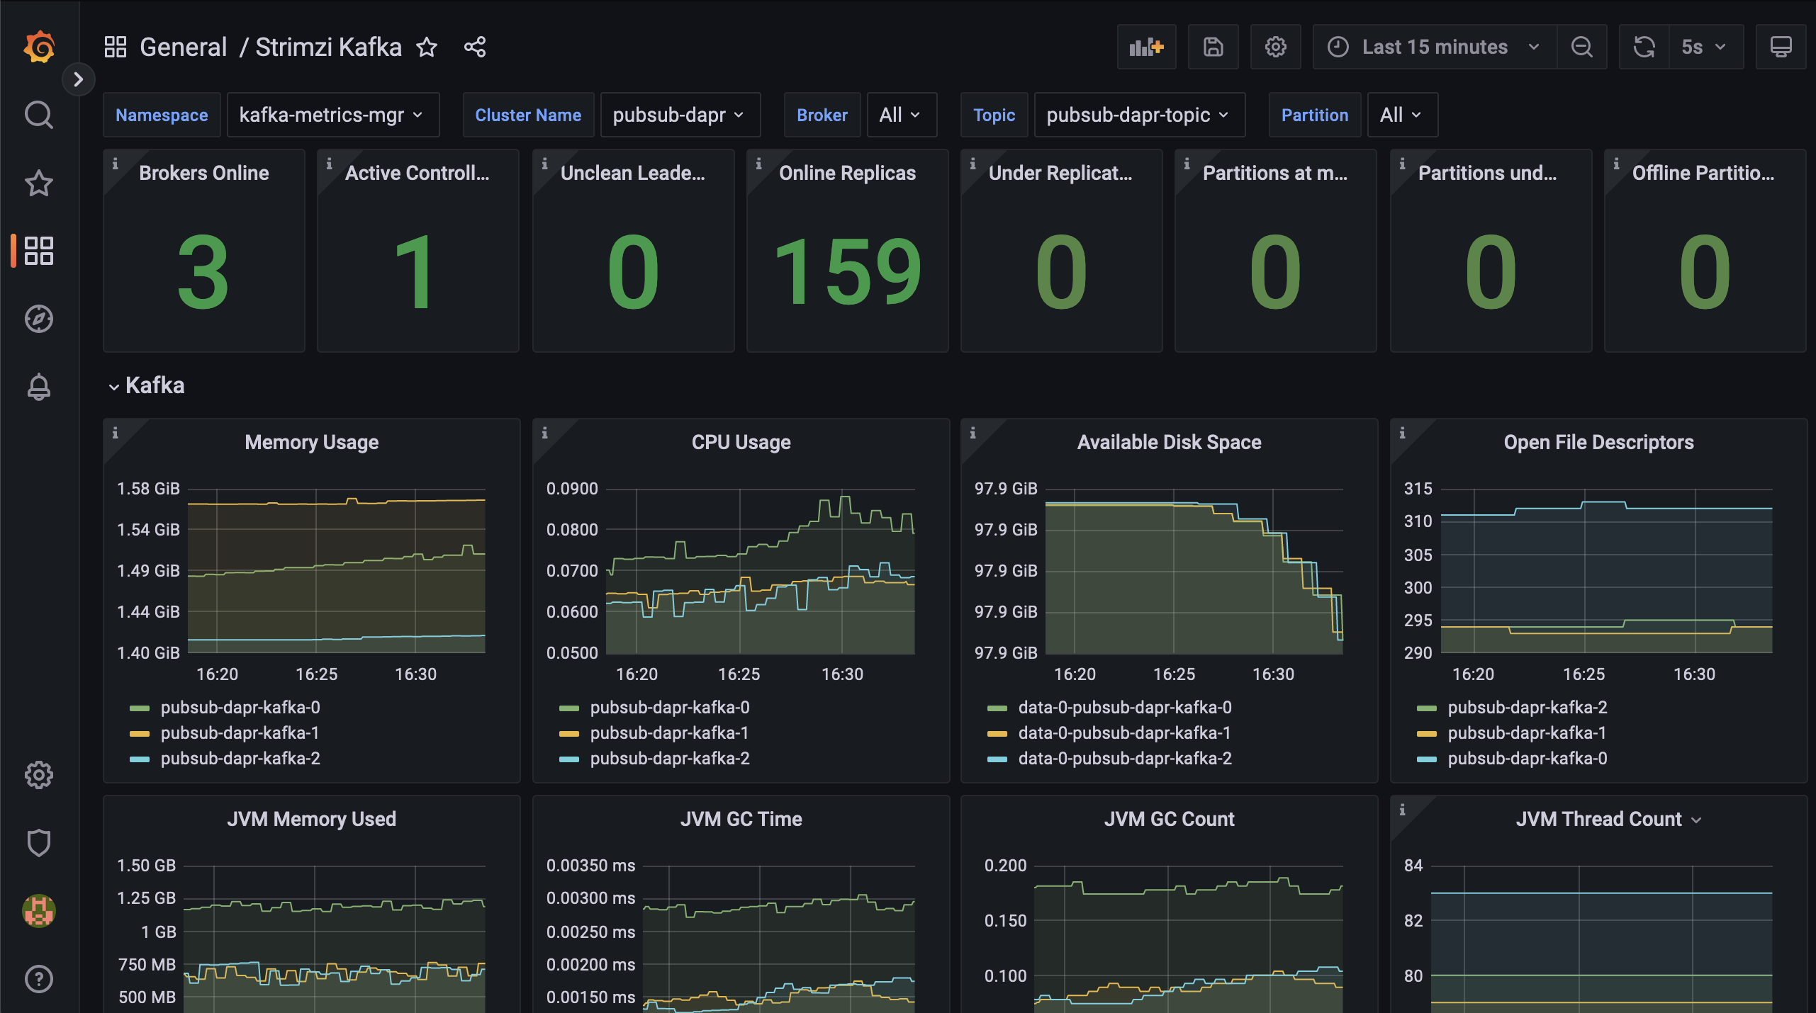Open Alerting bell icon in sidebar
This screenshot has width=1816, height=1013.
39,387
